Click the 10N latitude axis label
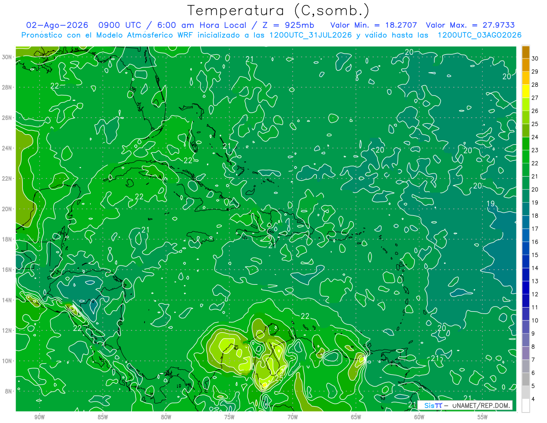 8,361
